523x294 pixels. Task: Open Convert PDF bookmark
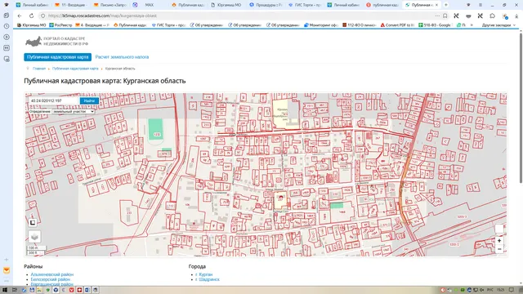[398, 25]
